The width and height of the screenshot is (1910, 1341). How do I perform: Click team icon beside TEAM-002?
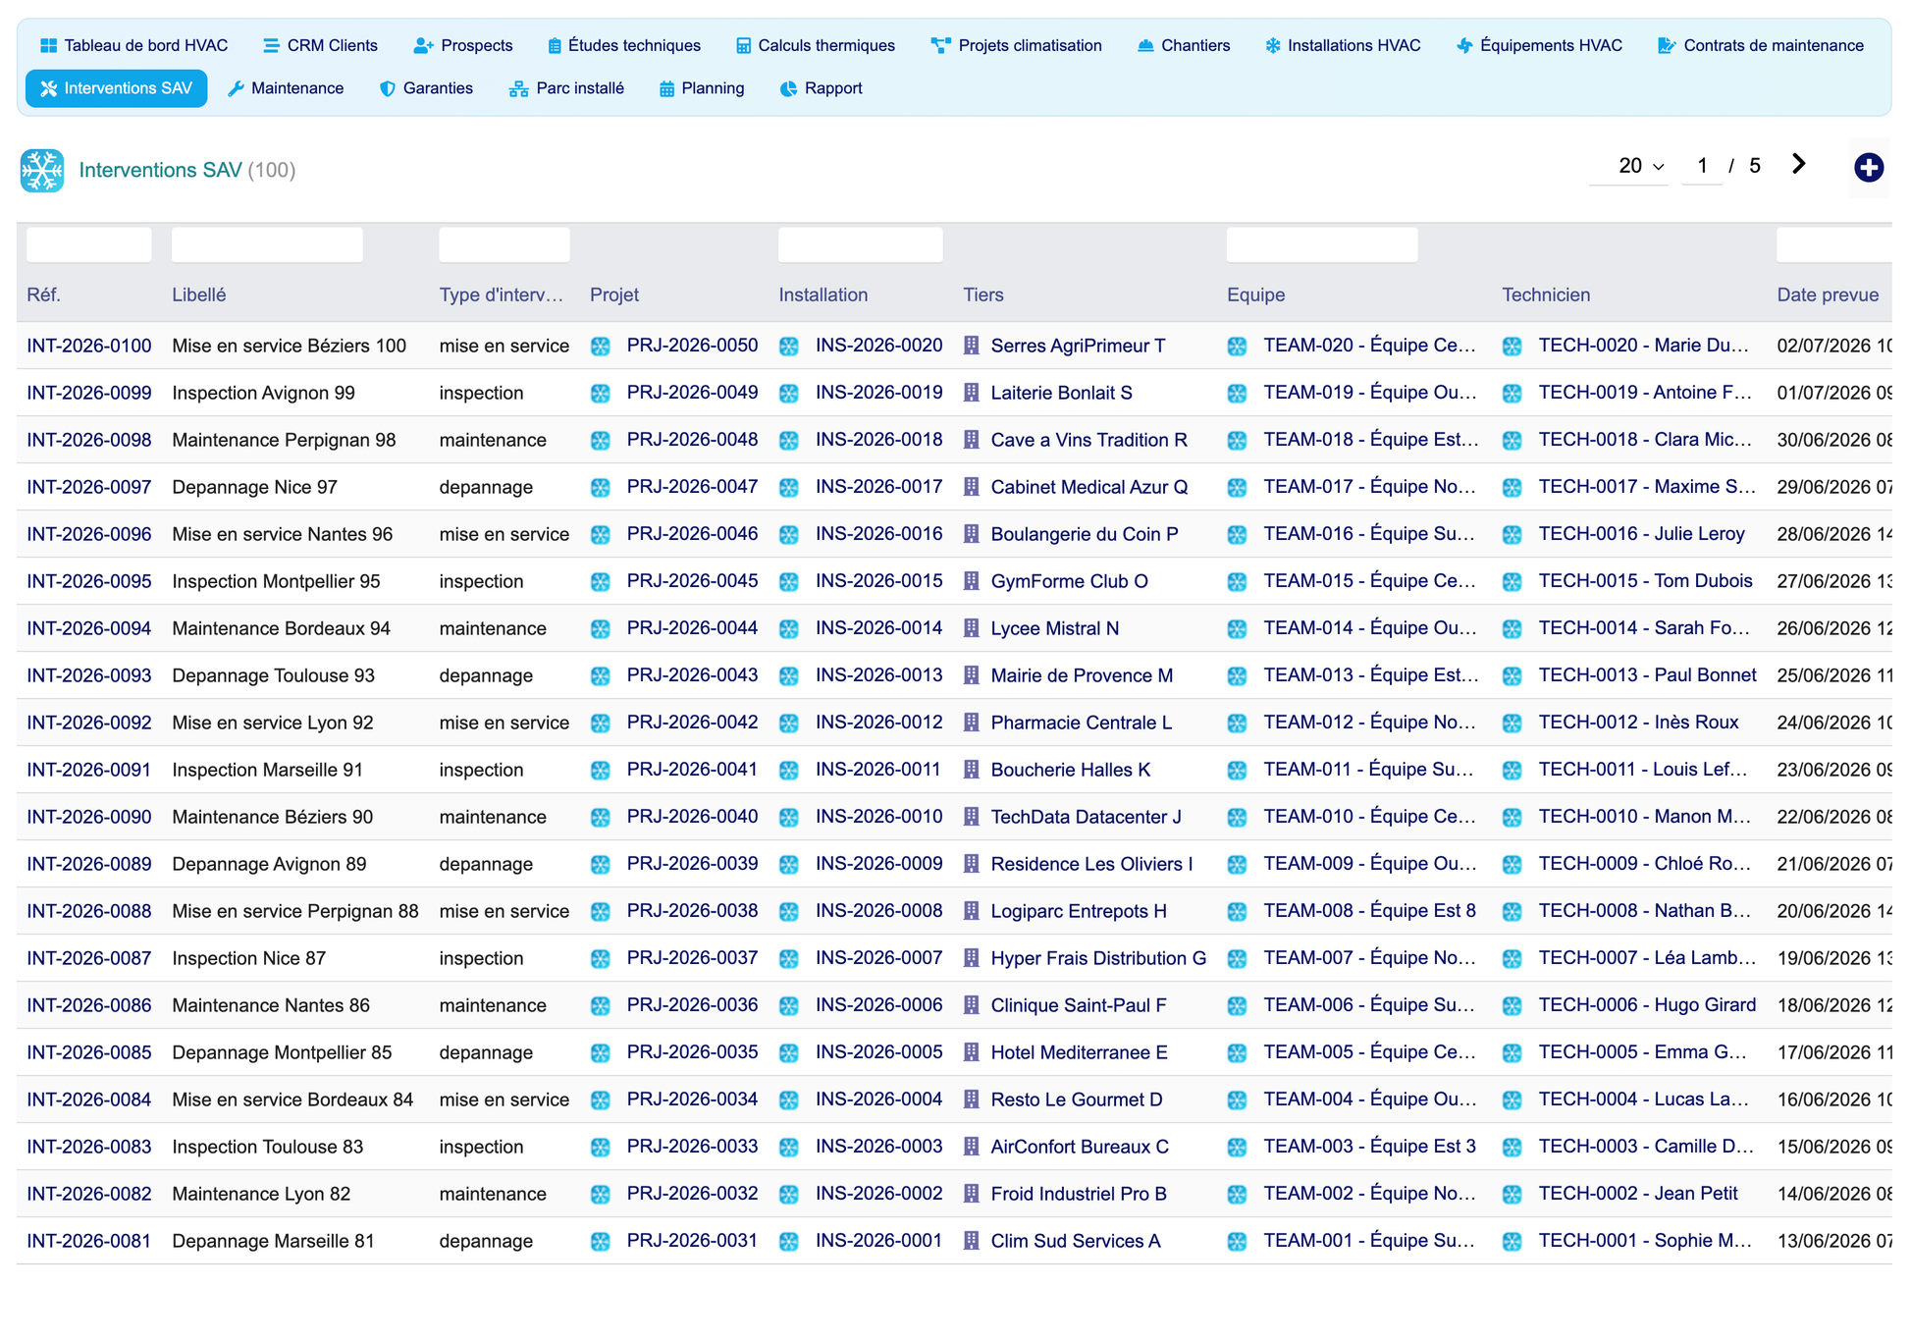click(x=1237, y=1194)
